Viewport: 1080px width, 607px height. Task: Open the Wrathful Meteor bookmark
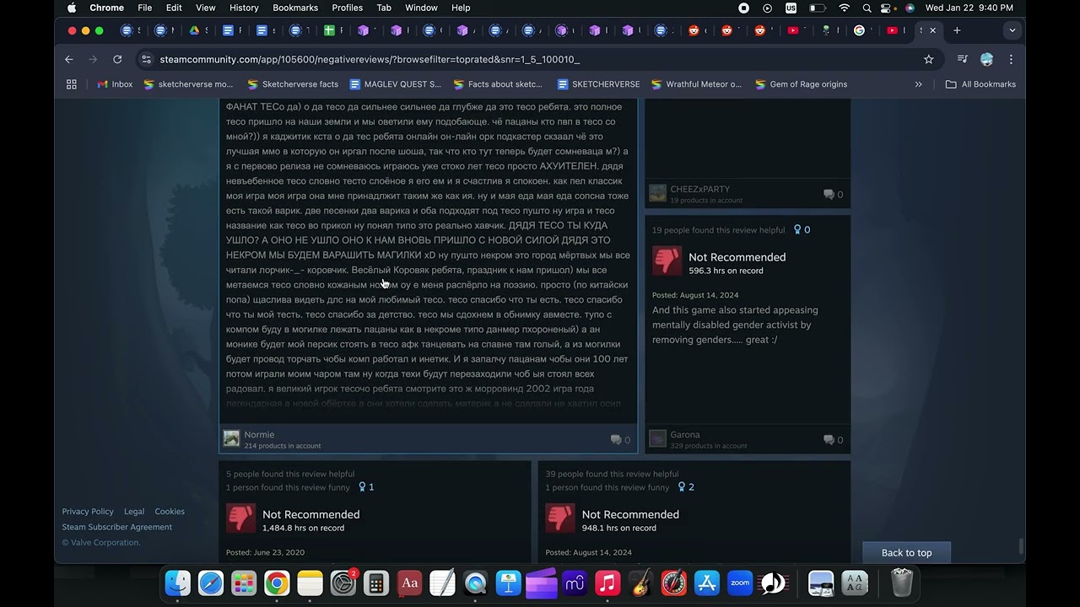coord(696,84)
